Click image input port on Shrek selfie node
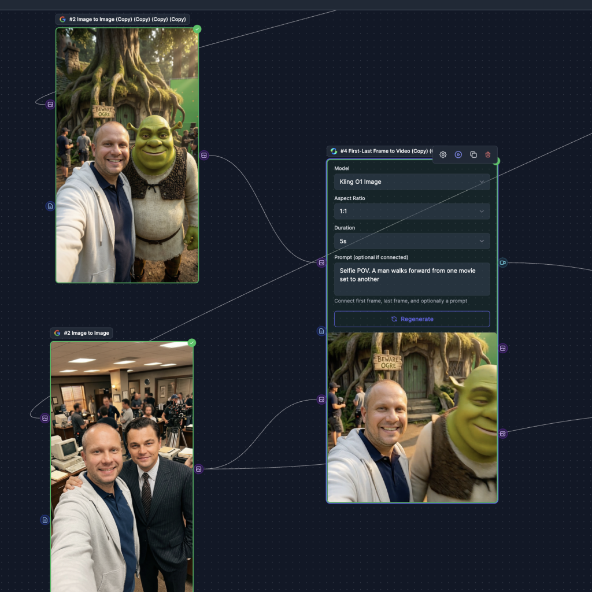The width and height of the screenshot is (592, 592). pyautogui.click(x=50, y=105)
